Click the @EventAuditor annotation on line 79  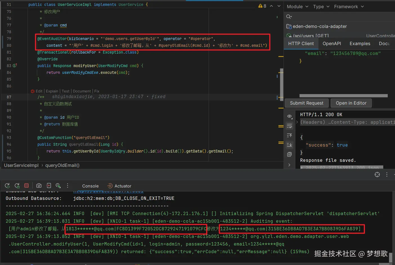click(52, 39)
